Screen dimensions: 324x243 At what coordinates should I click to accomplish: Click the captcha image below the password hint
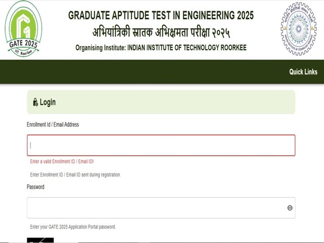pyautogui.click(x=40, y=240)
